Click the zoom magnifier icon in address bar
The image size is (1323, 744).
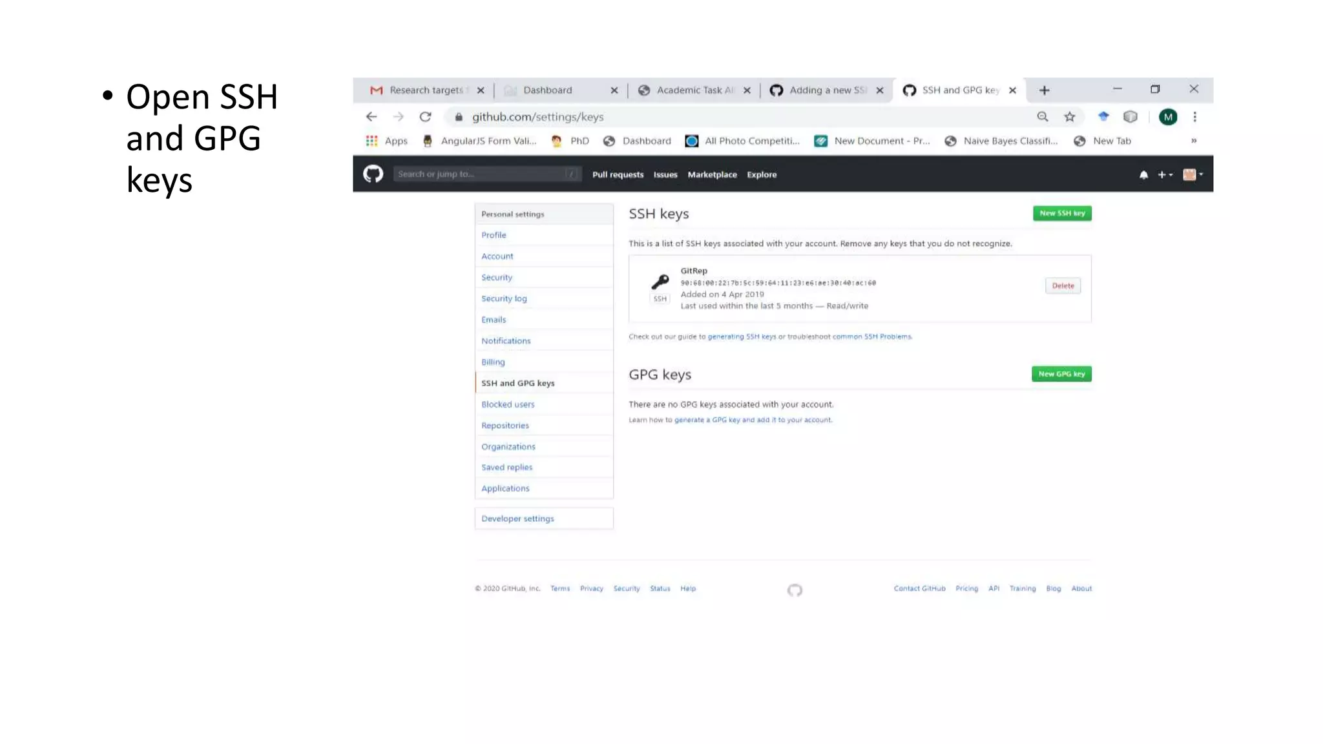1043,117
